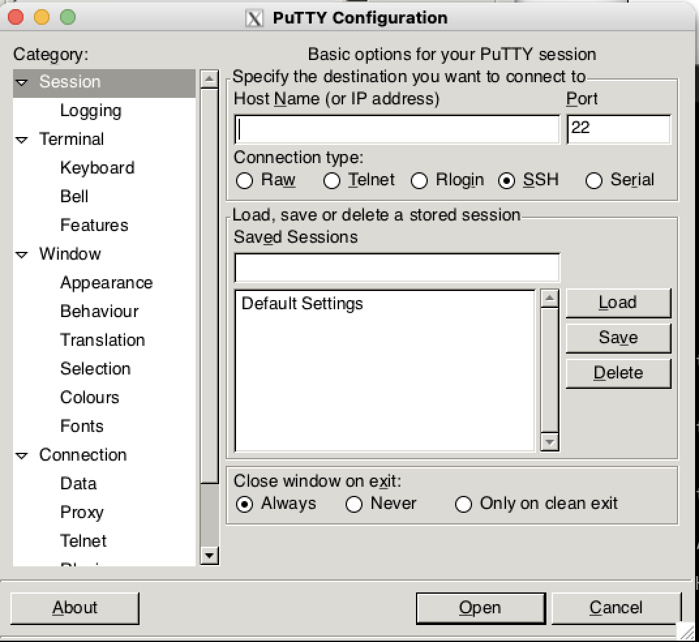Open the Keyboard settings page
Image resolution: width=699 pixels, height=642 pixels.
click(x=97, y=168)
